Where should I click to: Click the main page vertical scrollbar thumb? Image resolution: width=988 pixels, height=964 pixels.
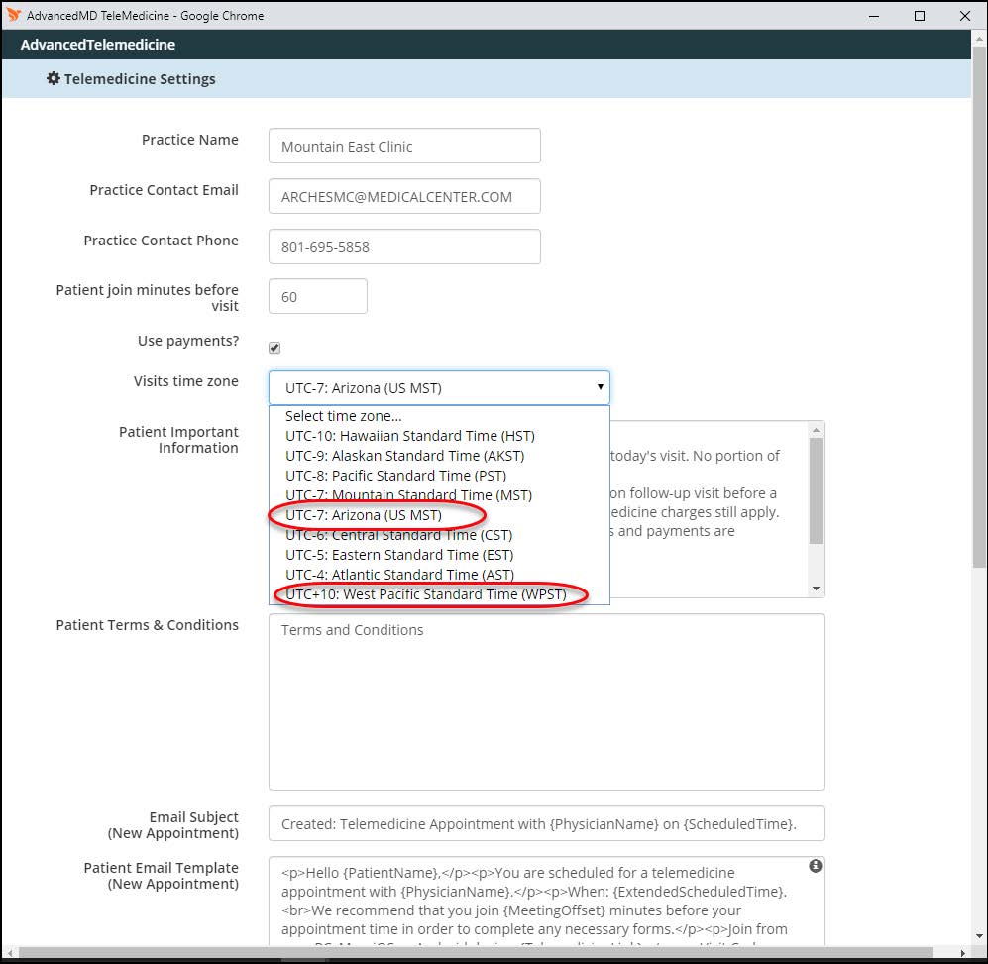coord(979,306)
